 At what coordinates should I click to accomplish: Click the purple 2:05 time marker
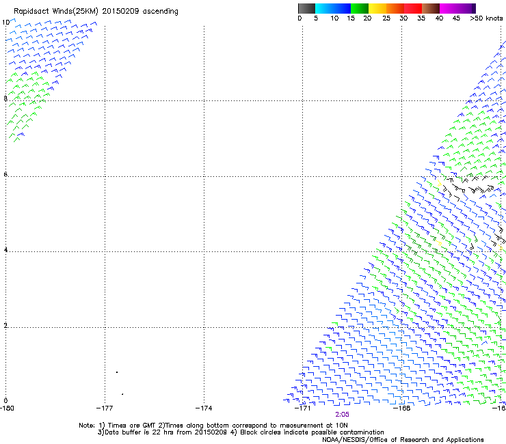coord(342,415)
